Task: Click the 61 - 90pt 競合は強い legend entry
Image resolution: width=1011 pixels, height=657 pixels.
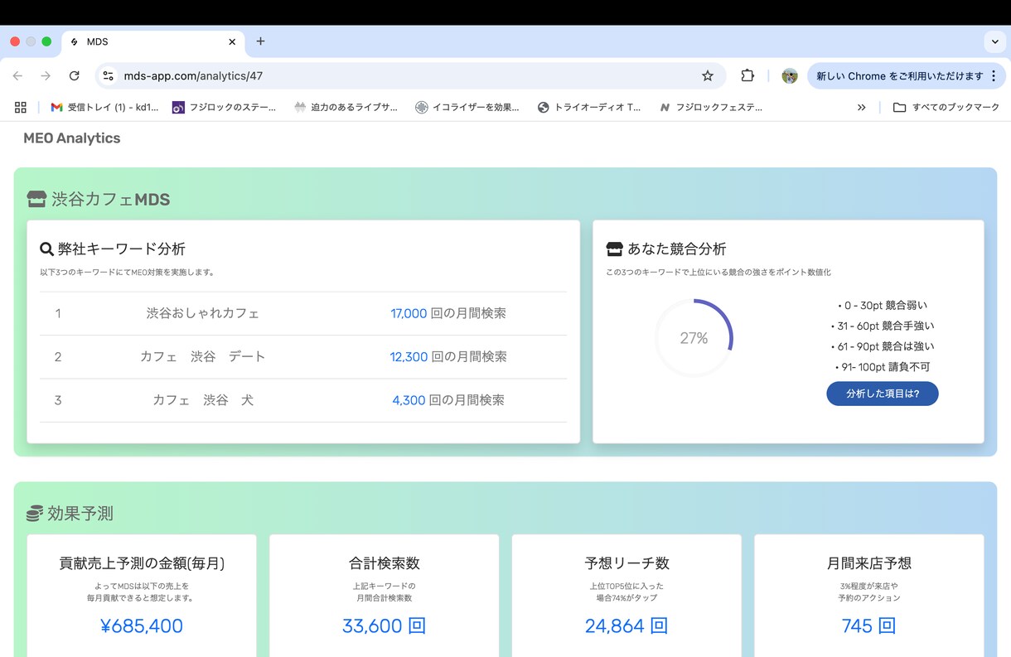Action: coord(883,346)
